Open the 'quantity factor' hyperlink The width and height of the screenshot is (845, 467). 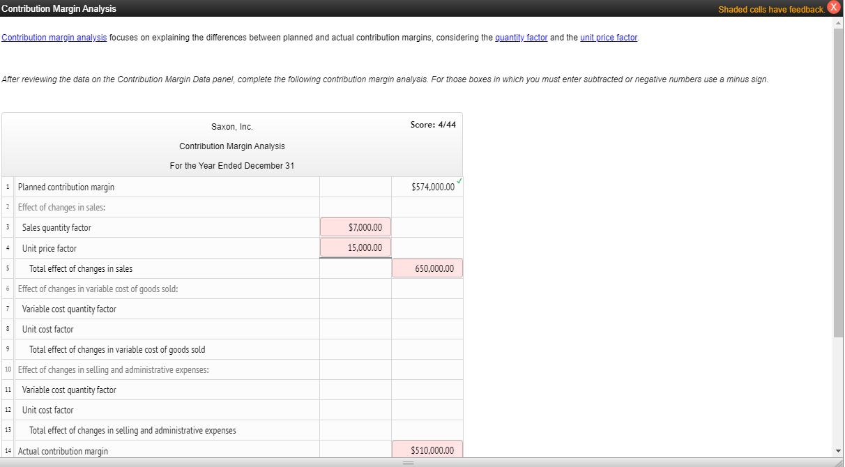tap(521, 37)
